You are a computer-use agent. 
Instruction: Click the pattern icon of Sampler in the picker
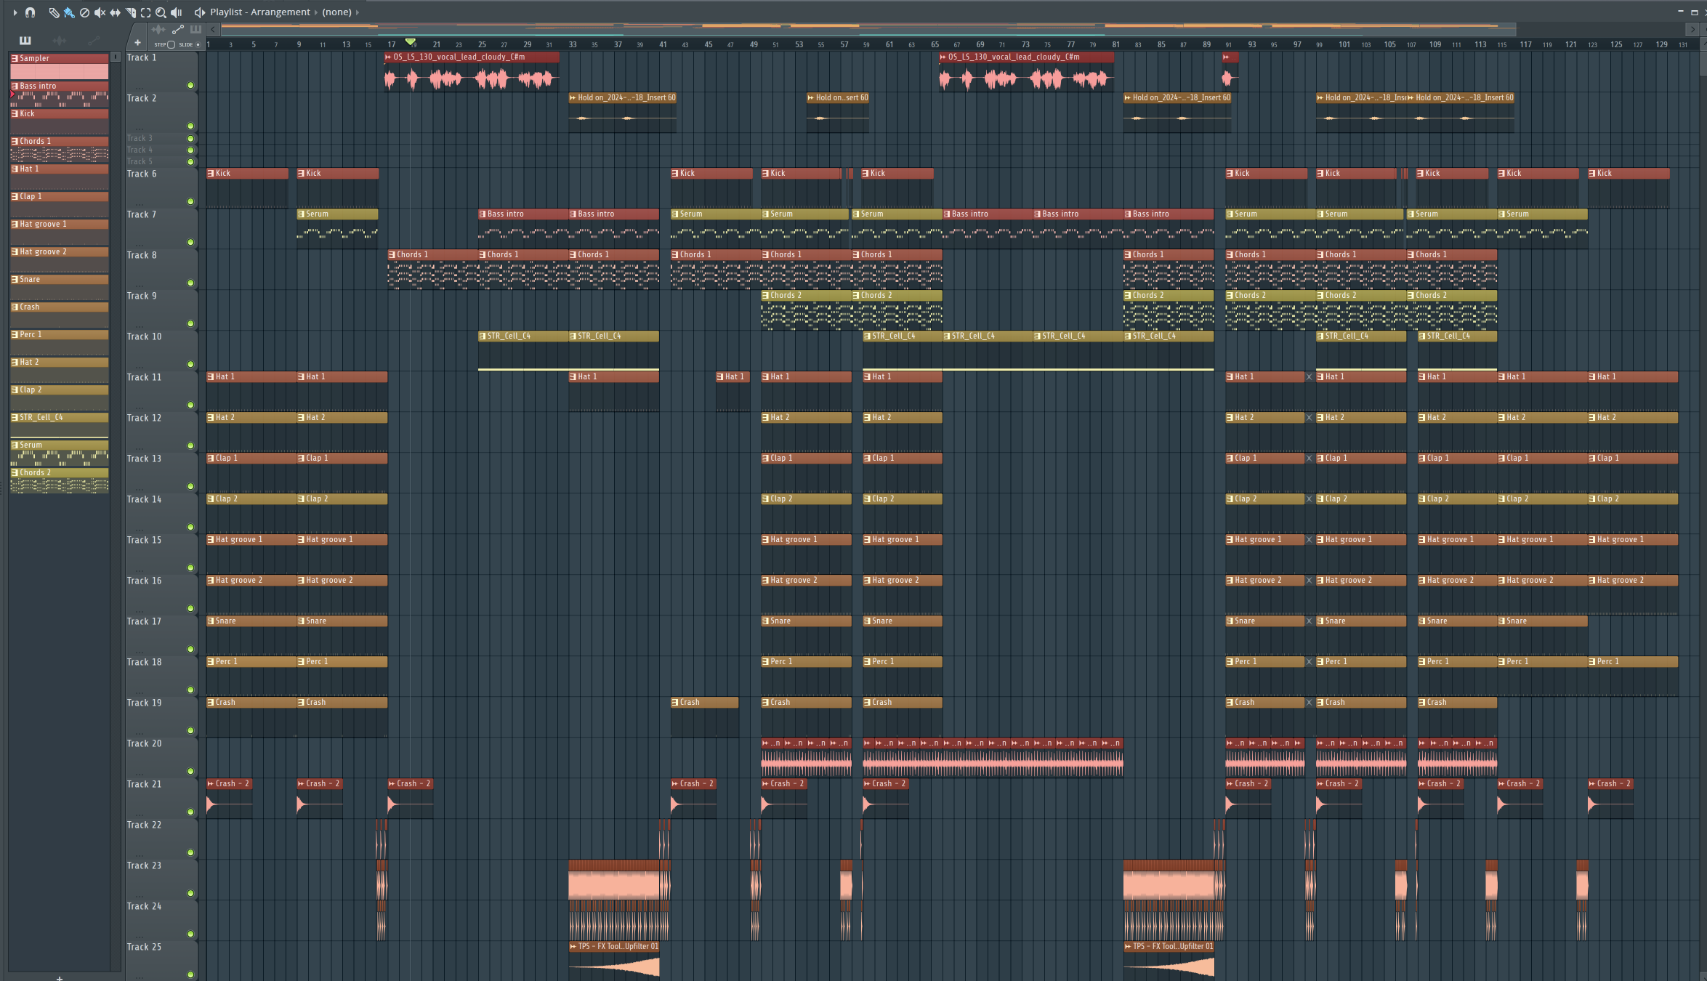pyautogui.click(x=15, y=58)
